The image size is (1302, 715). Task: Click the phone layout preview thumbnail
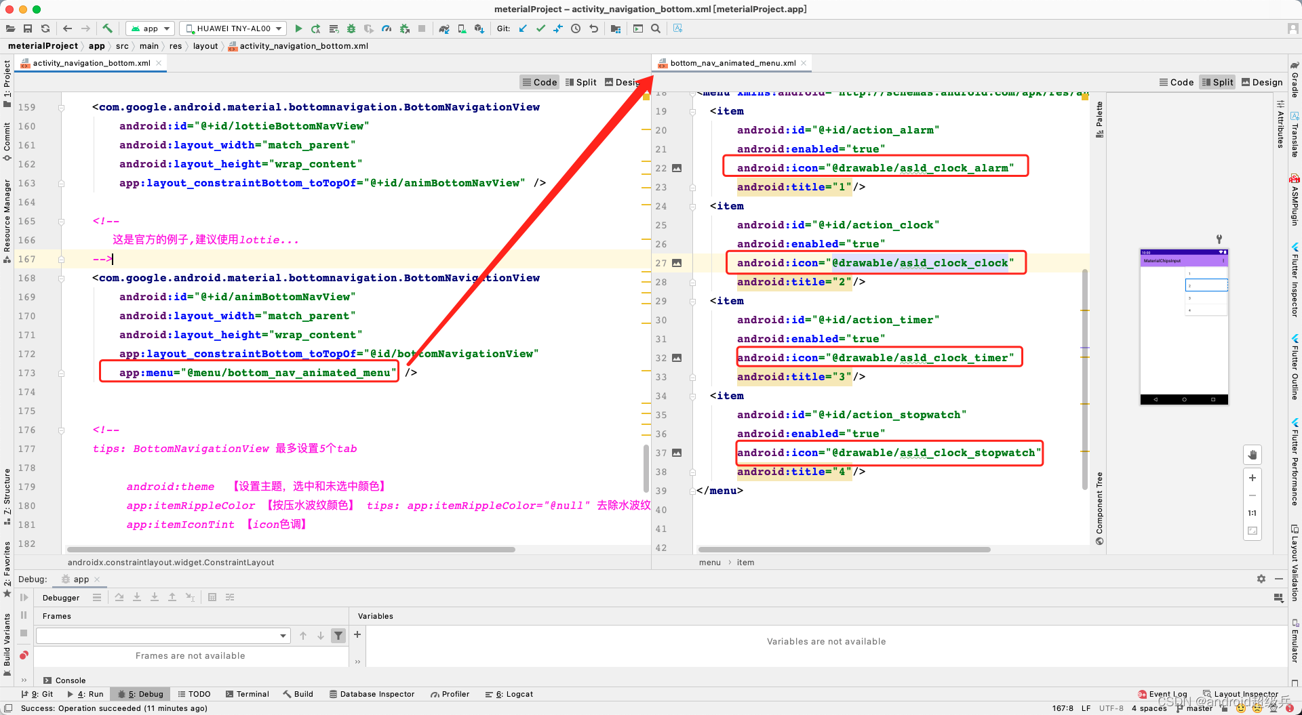pyautogui.click(x=1184, y=327)
